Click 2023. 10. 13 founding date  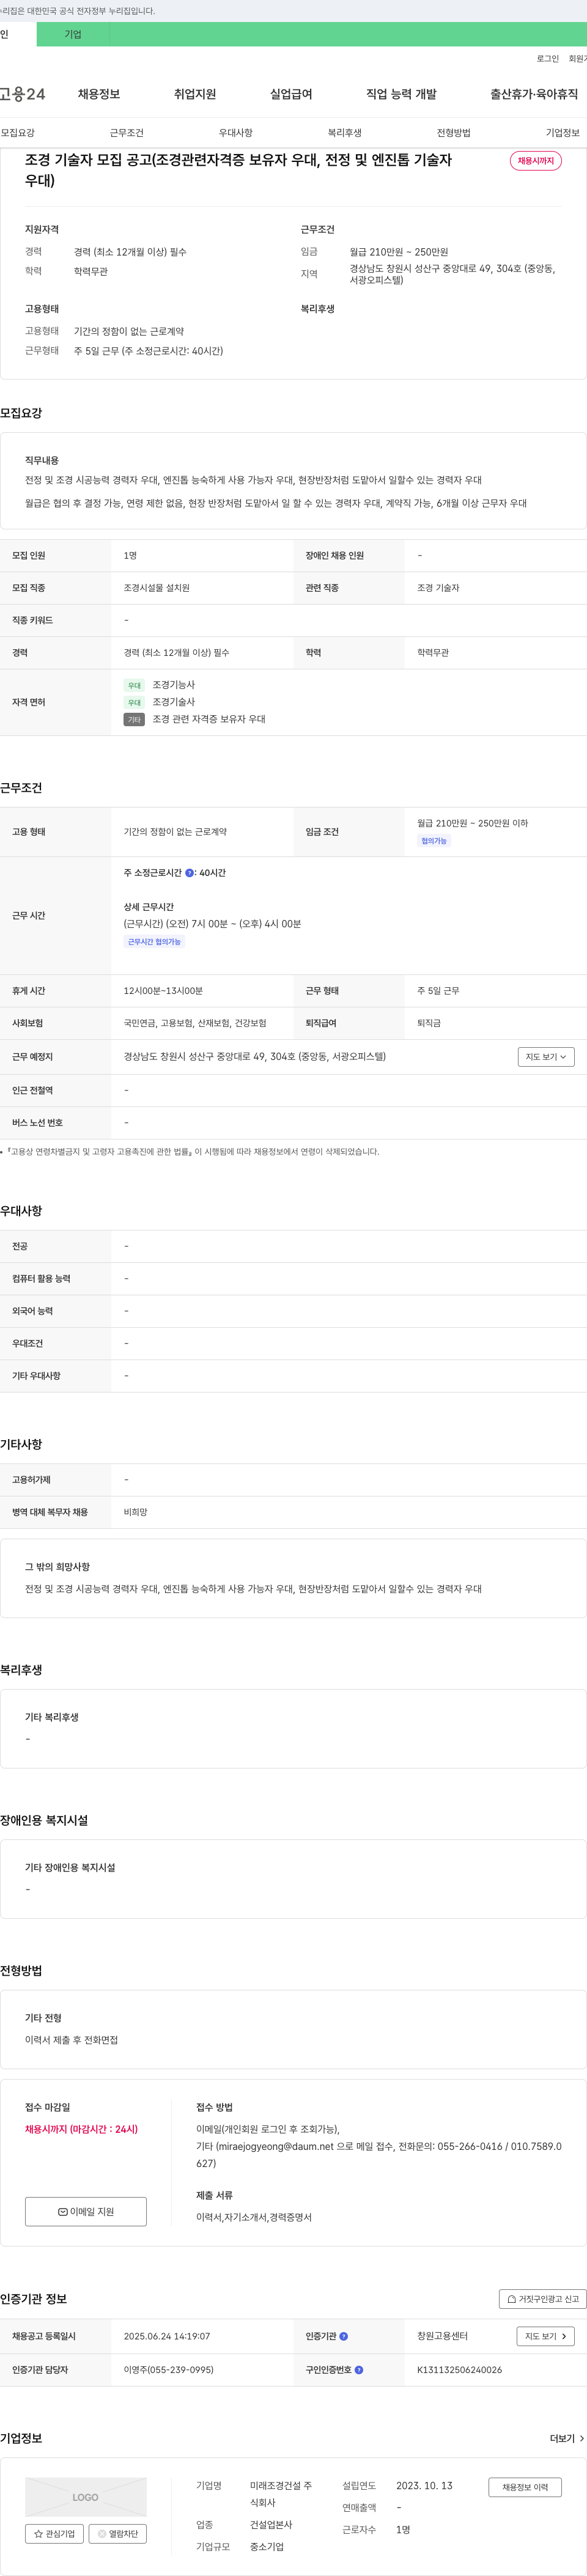pos(424,2485)
